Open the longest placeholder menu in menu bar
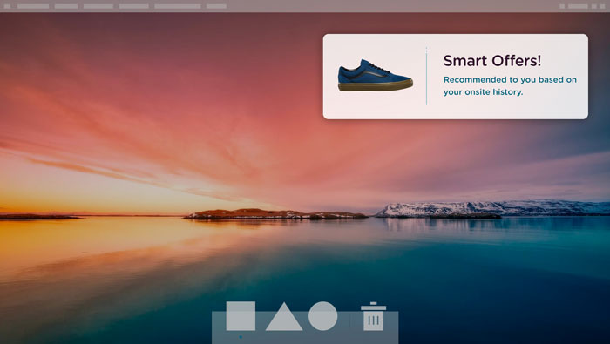The image size is (610, 344). point(178,6)
